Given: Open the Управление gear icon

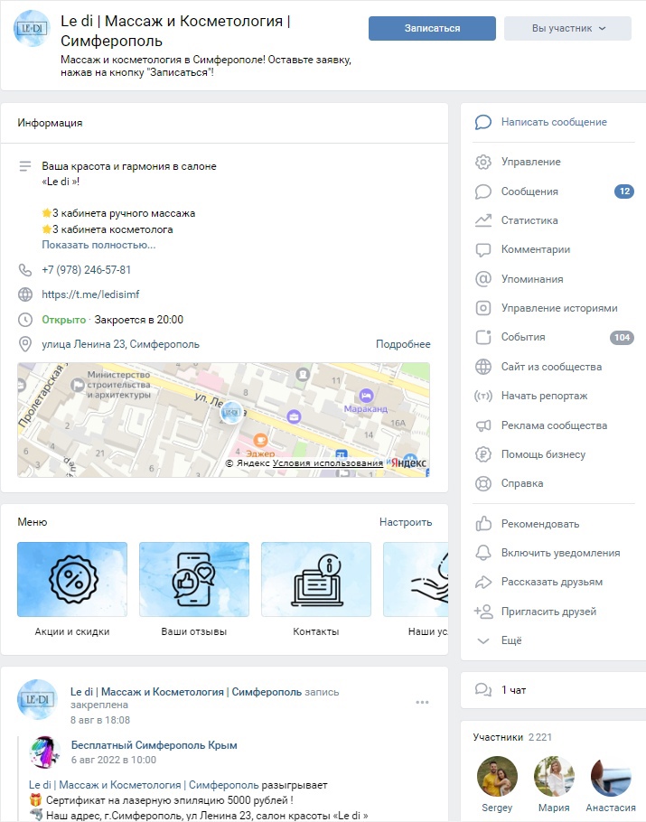Looking at the screenshot, I should [x=483, y=162].
